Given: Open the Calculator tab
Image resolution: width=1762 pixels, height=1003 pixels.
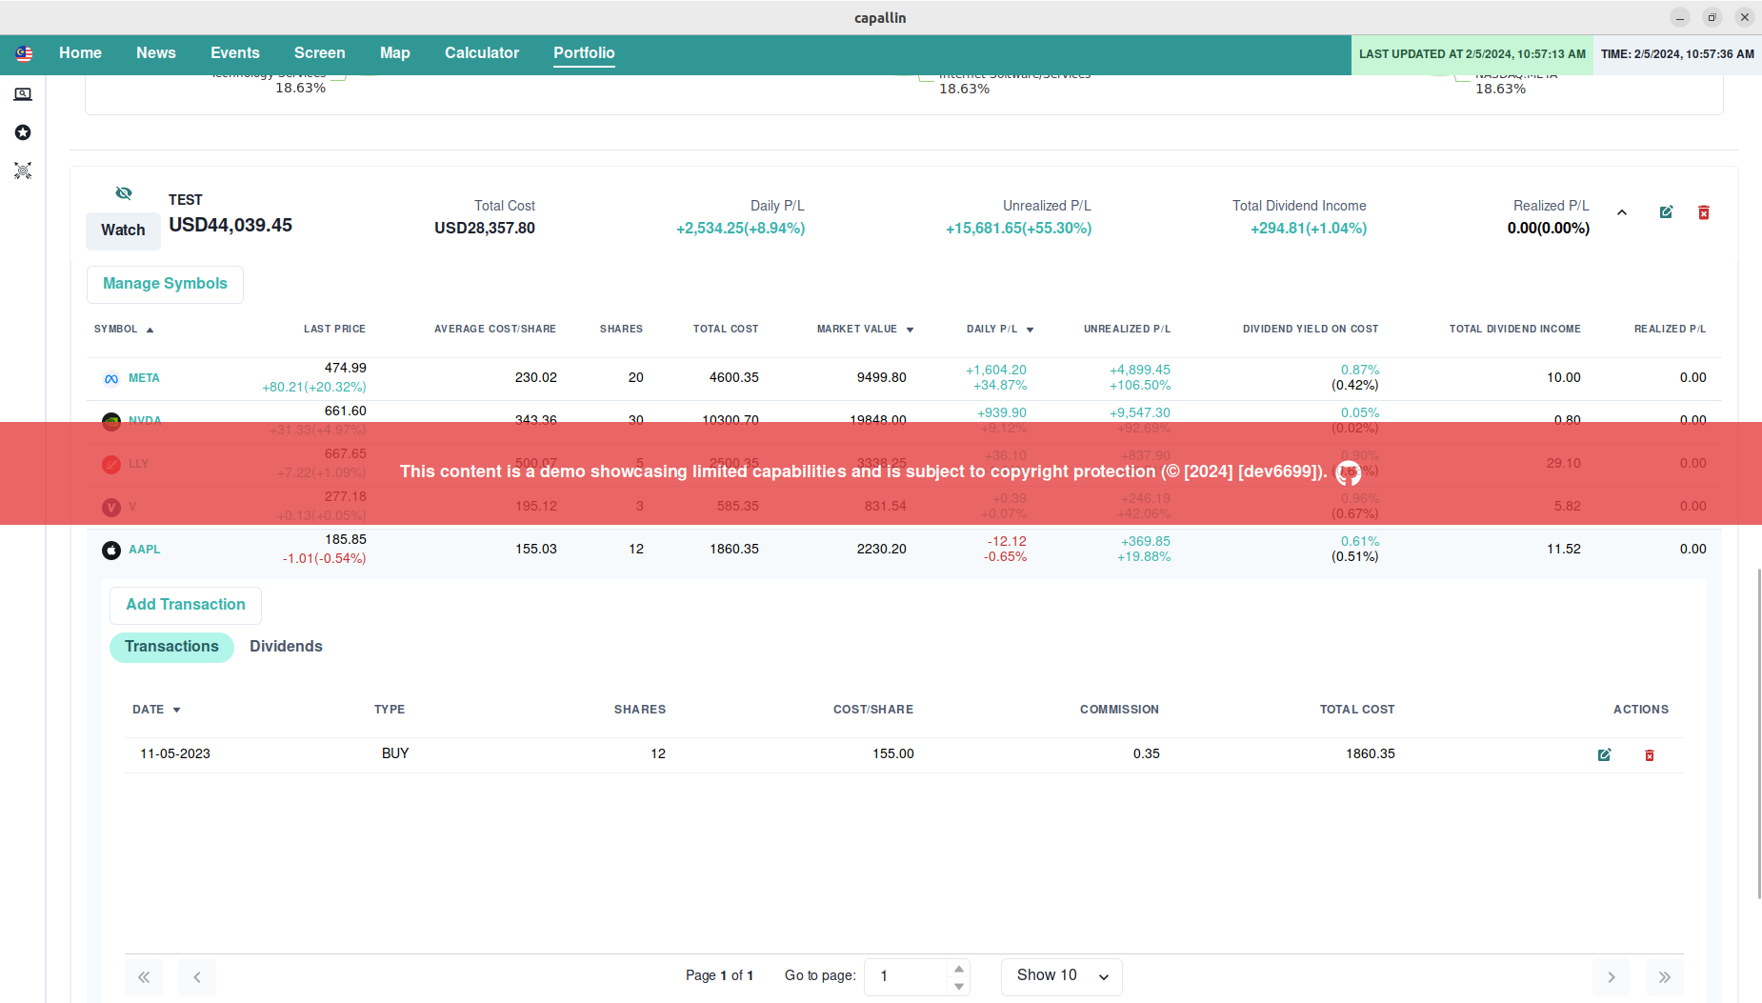Looking at the screenshot, I should 482,53.
